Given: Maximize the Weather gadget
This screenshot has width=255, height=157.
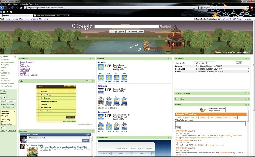Looking at the screenshot, I should [x=171, y=59].
